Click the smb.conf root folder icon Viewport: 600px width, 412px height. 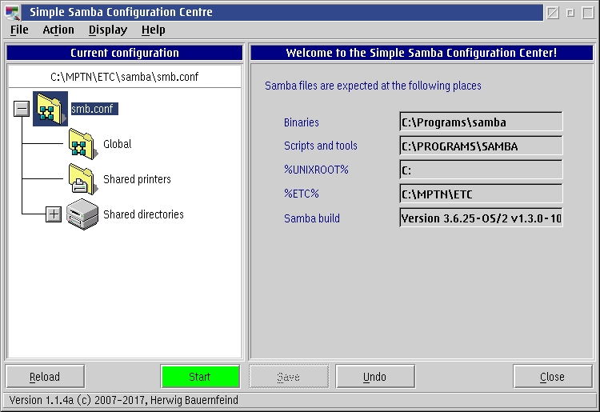(x=50, y=109)
